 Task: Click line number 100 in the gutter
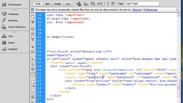click(39, 37)
